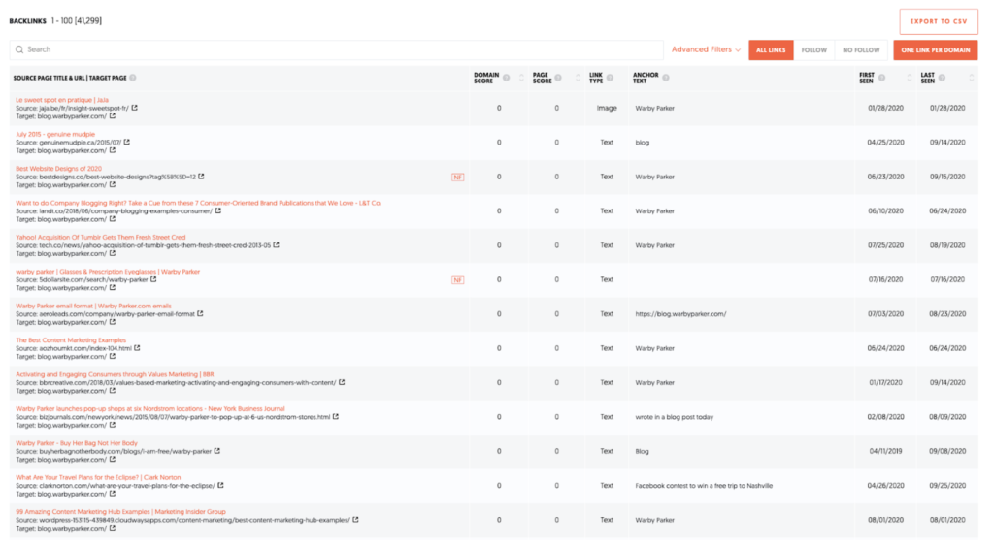Open external link icon for clarknorton.com source
The image size is (994, 549).
click(220, 485)
